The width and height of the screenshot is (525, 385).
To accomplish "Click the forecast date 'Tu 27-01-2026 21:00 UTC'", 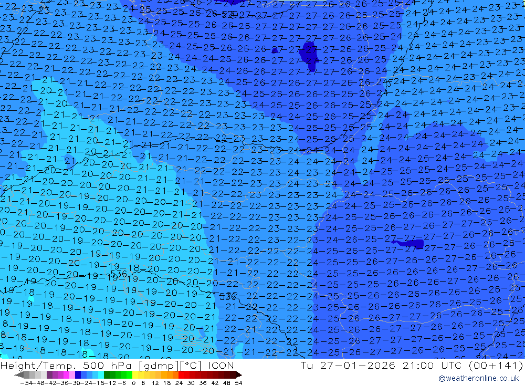I will point(381,365).
